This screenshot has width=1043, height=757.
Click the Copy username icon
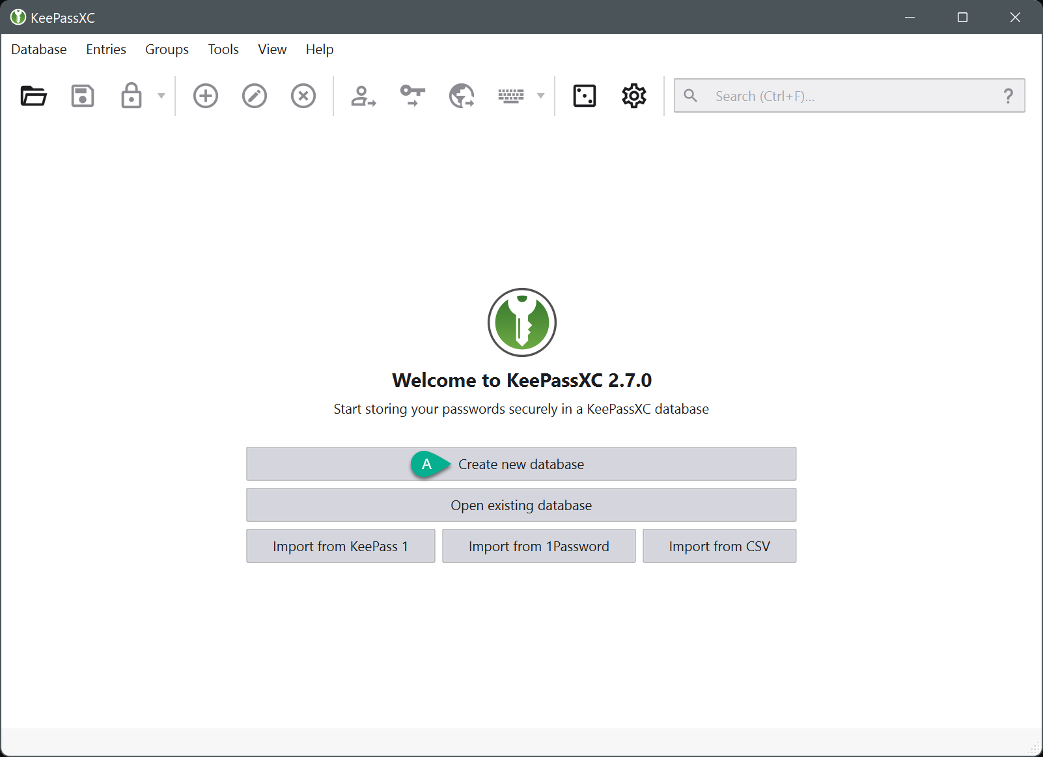pyautogui.click(x=363, y=96)
